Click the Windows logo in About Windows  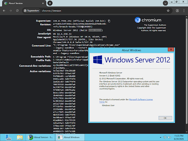[98, 60]
